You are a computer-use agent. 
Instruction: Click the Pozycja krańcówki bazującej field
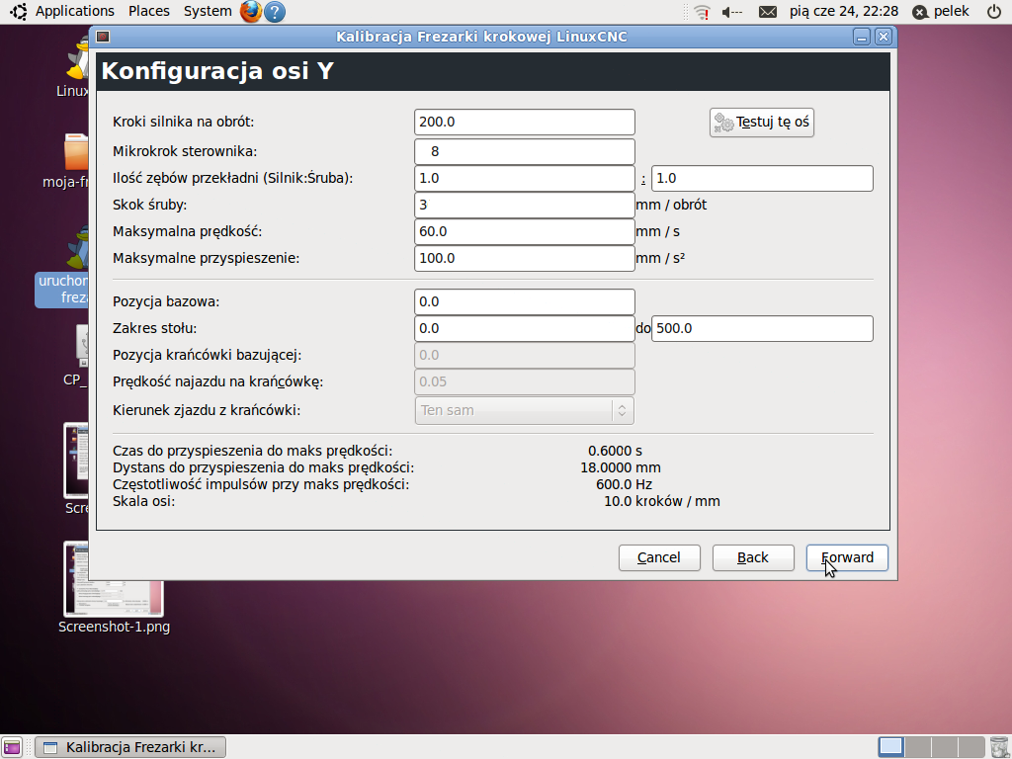[x=524, y=355]
